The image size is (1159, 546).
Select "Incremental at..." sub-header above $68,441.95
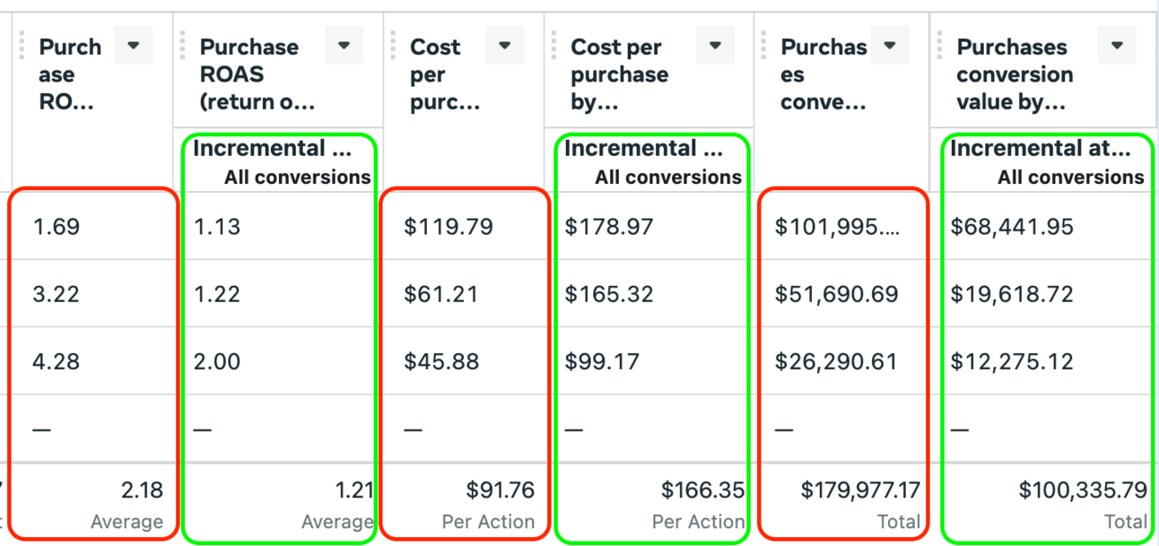coord(1040,149)
